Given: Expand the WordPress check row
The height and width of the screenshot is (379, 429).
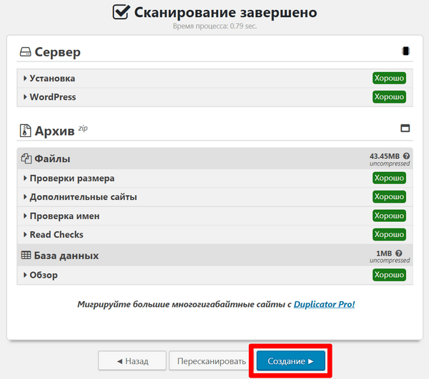Looking at the screenshot, I should tap(214, 97).
